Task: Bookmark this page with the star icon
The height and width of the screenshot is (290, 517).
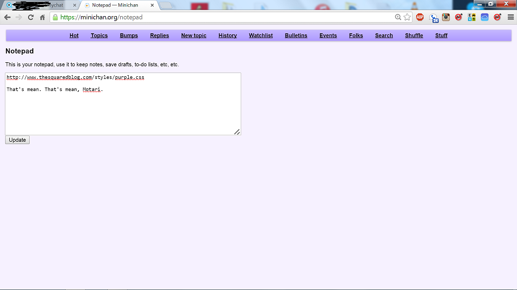Action: click(407, 17)
